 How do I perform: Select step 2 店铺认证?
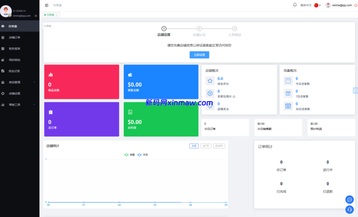click(199, 31)
